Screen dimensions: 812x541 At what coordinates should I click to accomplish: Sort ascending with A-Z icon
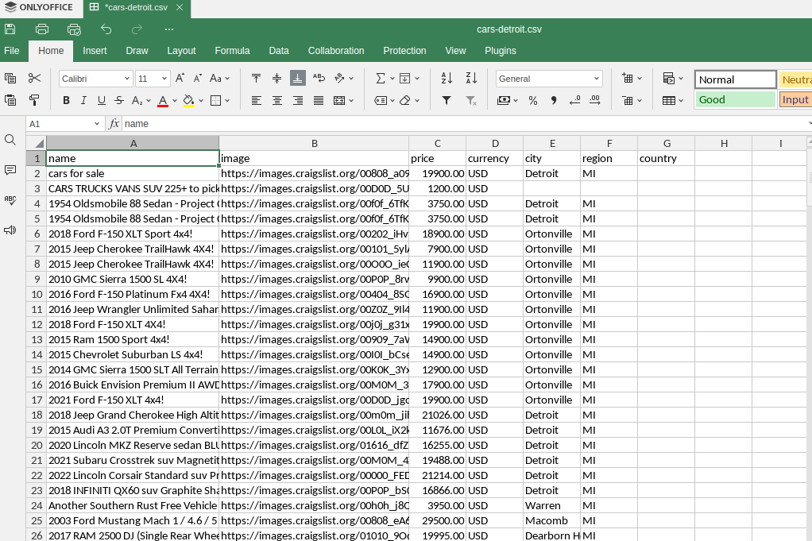447,79
